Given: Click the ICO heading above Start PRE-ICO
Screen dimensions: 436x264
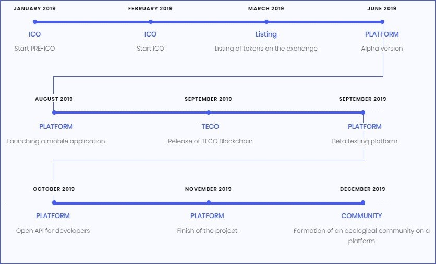Looking at the screenshot, I should tap(35, 34).
